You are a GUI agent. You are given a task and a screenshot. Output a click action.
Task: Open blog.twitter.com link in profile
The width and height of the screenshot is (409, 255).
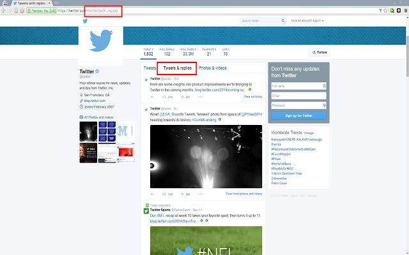tap(95, 101)
